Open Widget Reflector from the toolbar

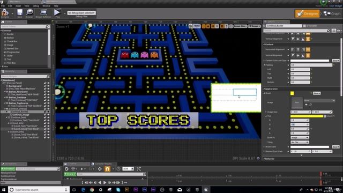[x=43, y=13]
